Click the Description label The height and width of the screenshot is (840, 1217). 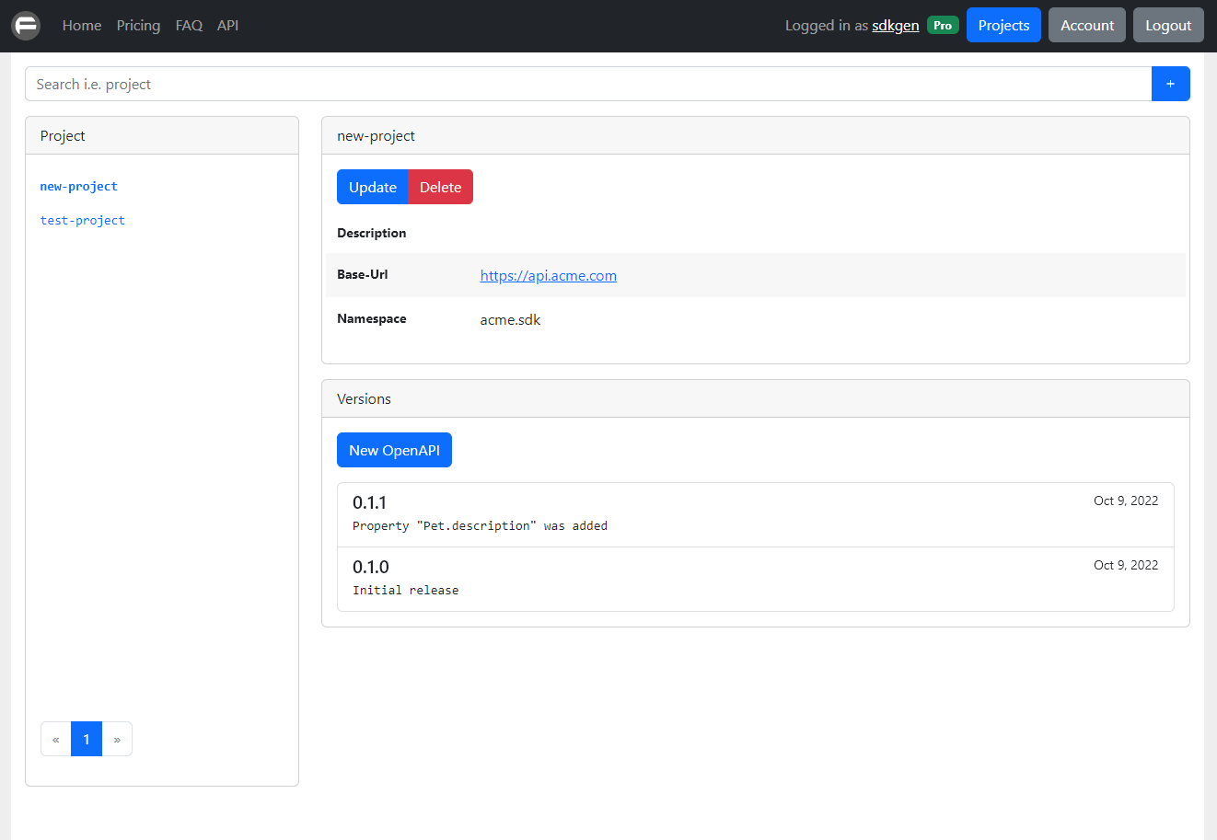(372, 233)
